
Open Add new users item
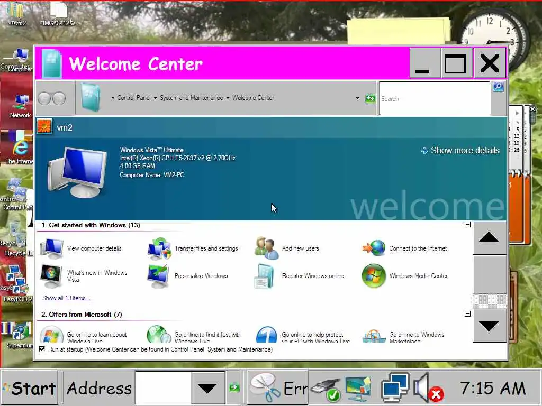287,248
